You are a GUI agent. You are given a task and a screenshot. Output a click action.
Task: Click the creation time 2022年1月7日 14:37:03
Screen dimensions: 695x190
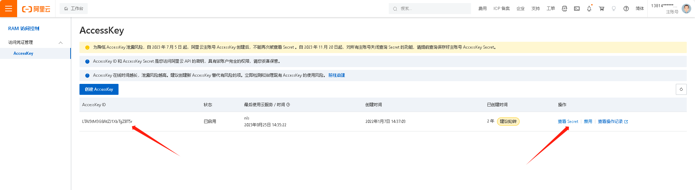(385, 122)
